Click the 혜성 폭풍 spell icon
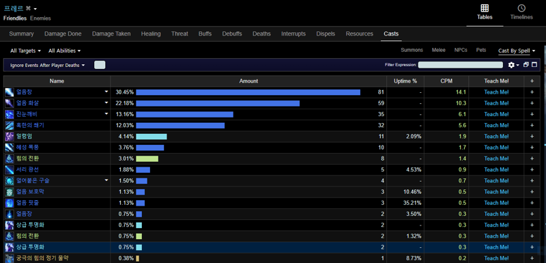The height and width of the screenshot is (263, 546). coord(10,148)
